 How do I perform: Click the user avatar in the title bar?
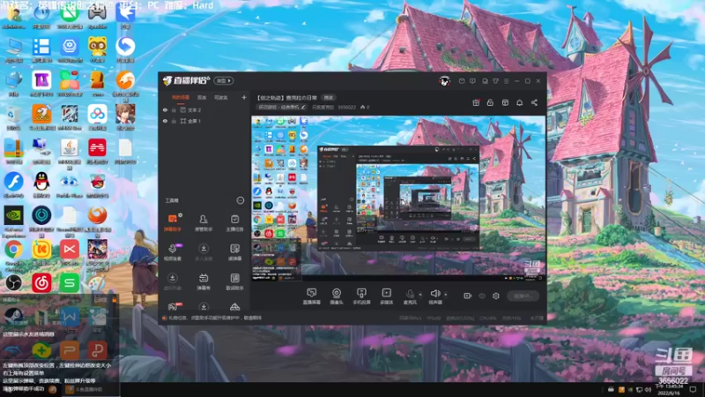(x=445, y=81)
